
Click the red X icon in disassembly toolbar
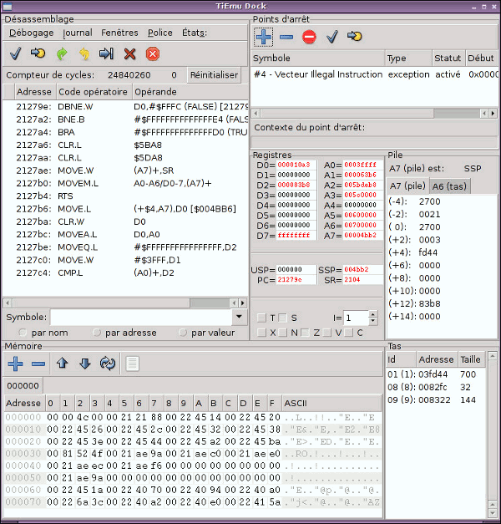(129, 53)
